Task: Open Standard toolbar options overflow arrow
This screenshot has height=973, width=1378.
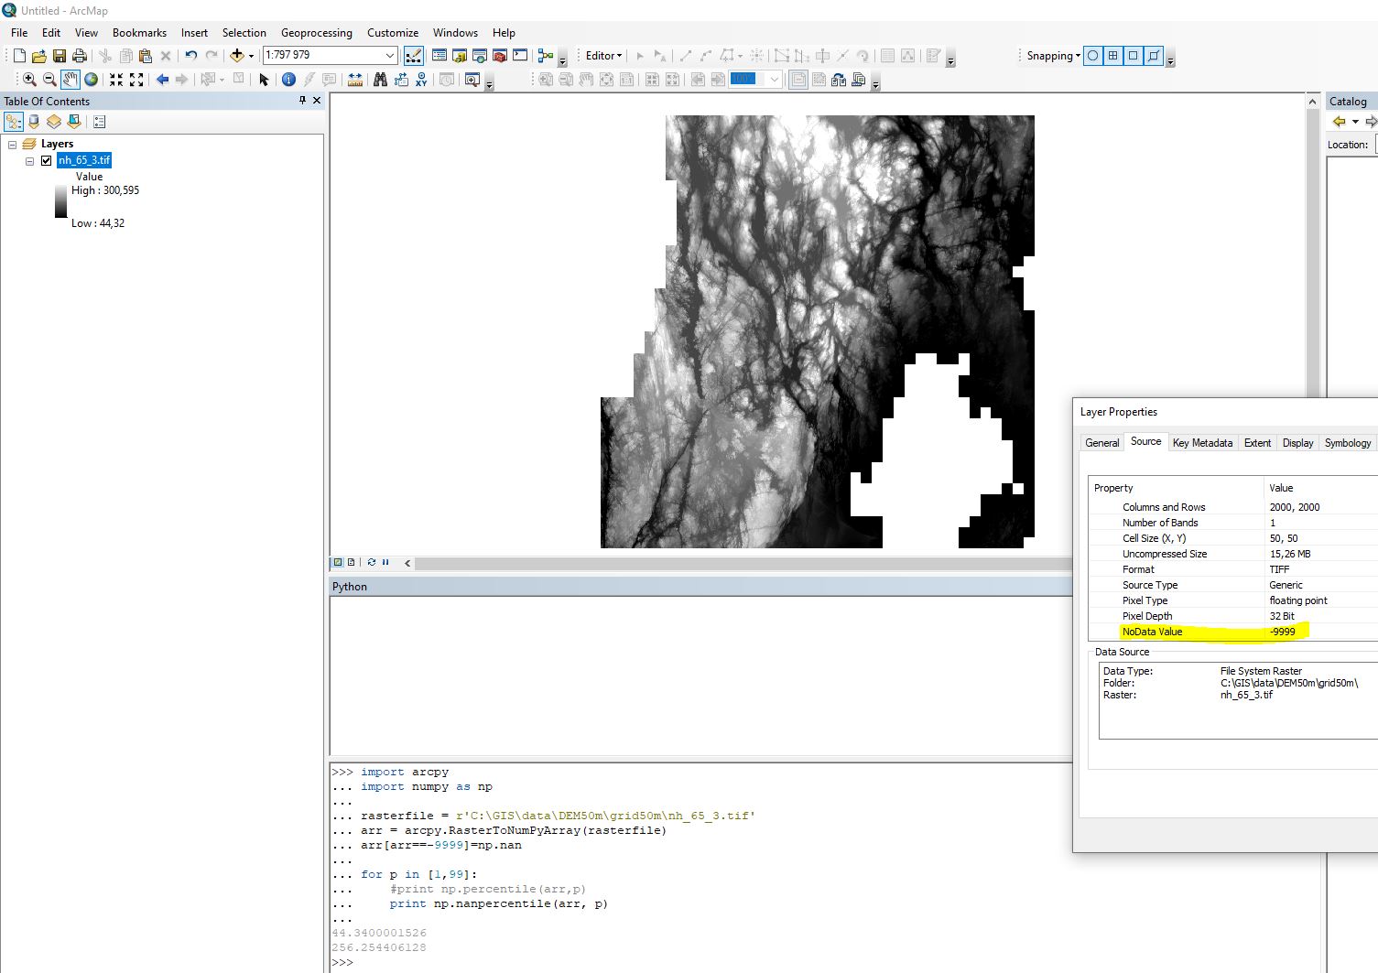Action: tap(562, 59)
